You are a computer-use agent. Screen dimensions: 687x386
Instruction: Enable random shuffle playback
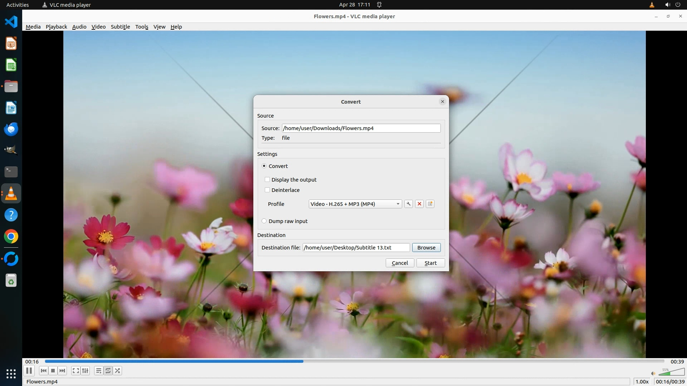coord(118,371)
